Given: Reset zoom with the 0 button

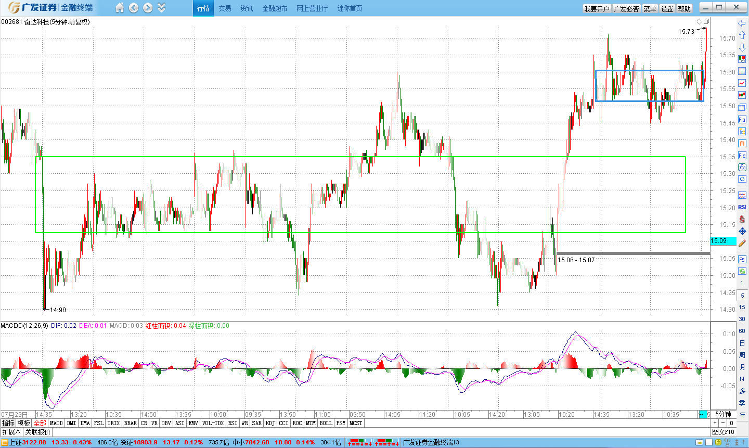Looking at the screenshot, I should [731, 423].
